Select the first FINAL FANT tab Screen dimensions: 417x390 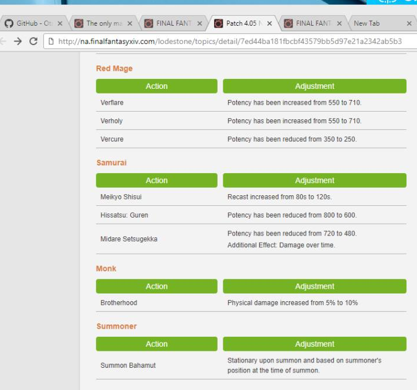(x=174, y=23)
